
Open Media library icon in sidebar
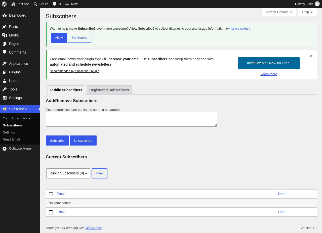coord(5,35)
